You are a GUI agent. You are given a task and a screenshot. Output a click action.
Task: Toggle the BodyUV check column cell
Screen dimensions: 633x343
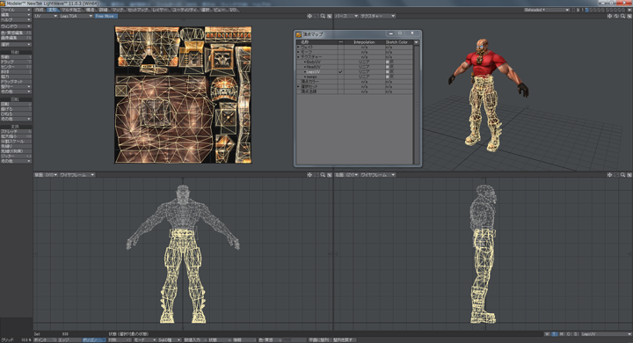(x=341, y=62)
